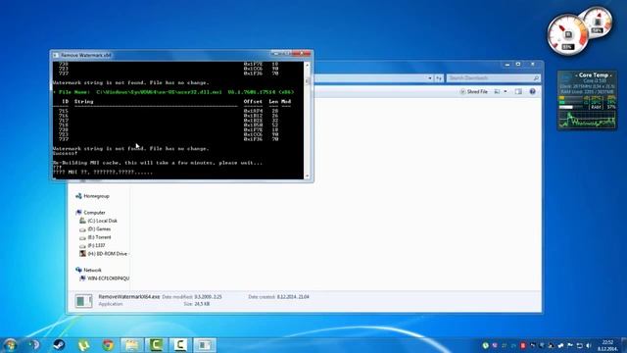Viewport: 627px width, 353px height.
Task: Click the Show Desktop strip
Action: [623, 345]
